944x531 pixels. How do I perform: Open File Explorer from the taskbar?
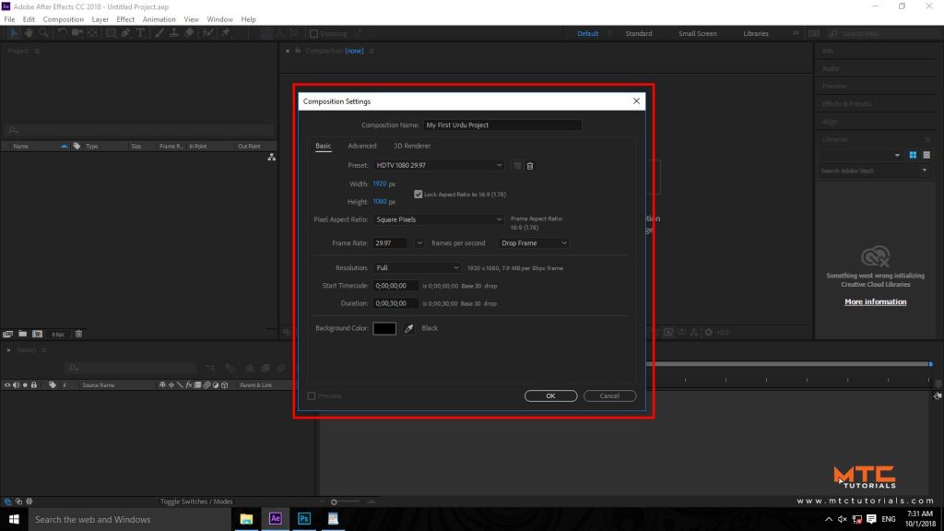[x=246, y=518]
